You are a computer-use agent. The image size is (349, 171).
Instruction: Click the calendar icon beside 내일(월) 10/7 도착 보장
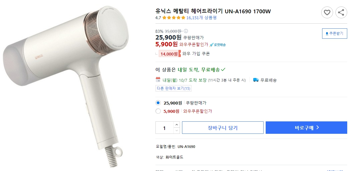tap(158, 80)
